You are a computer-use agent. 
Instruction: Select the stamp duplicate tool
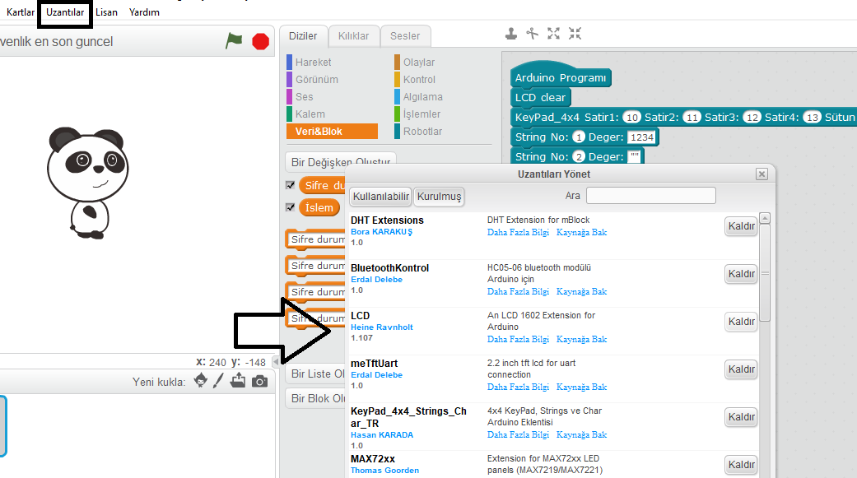[511, 34]
